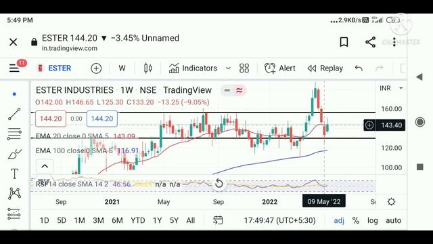Click the buy price 144.20 blue box
The height and width of the screenshot is (244, 433).
pyautogui.click(x=102, y=119)
